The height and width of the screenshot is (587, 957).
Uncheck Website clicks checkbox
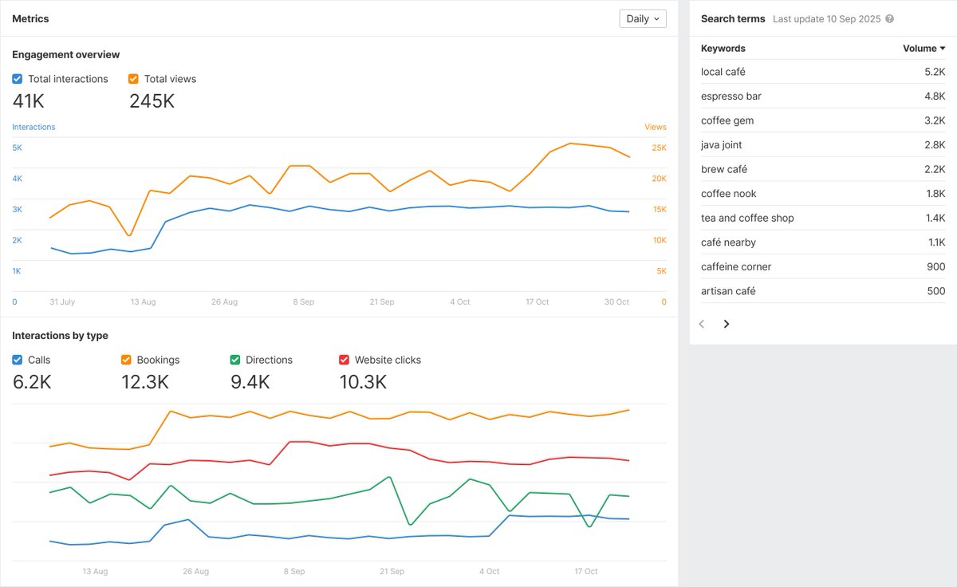[x=345, y=360]
